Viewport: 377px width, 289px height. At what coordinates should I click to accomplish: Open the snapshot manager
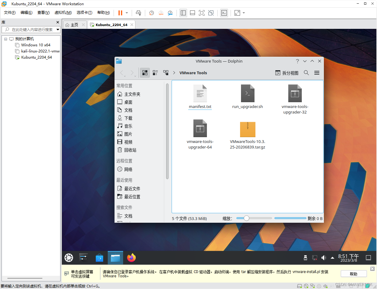coord(170,13)
